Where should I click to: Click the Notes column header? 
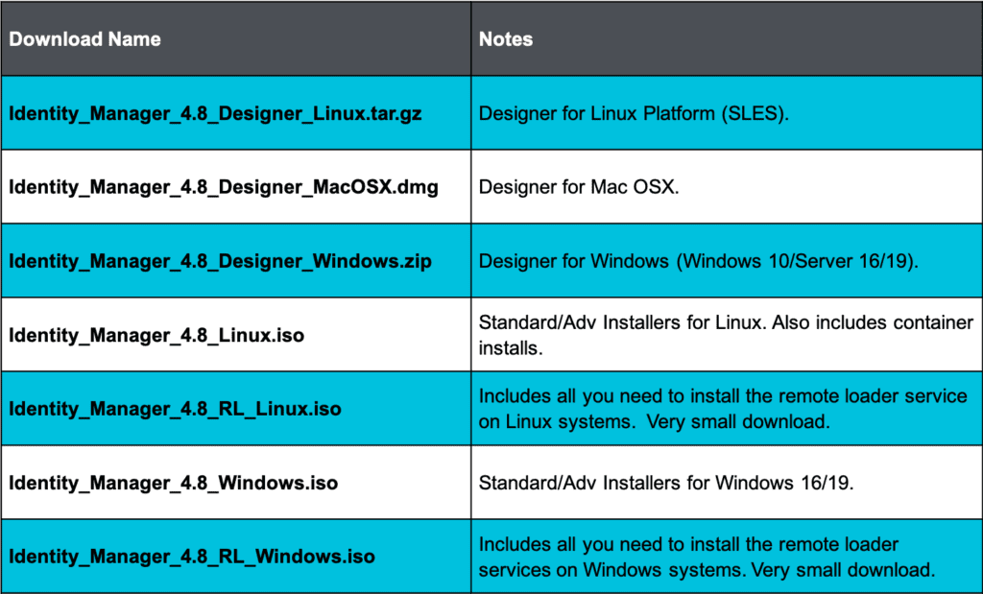[506, 39]
